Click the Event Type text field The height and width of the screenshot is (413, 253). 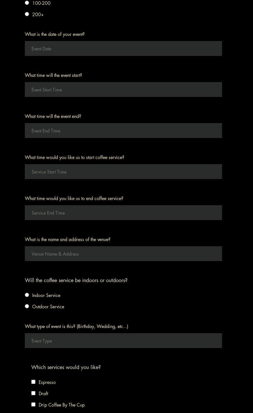pyautogui.click(x=123, y=341)
